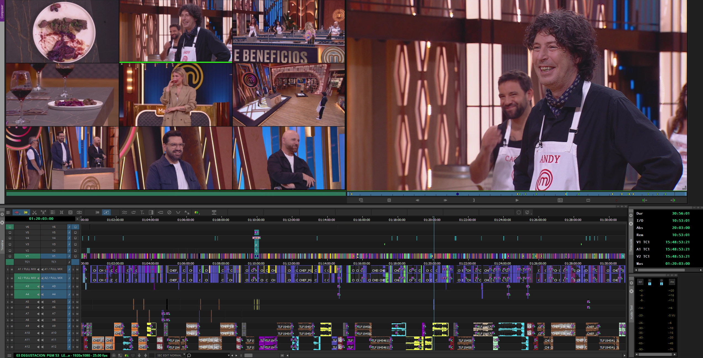Click the Mark Out bracket icon
This screenshot has width=703, height=358.
(x=474, y=200)
